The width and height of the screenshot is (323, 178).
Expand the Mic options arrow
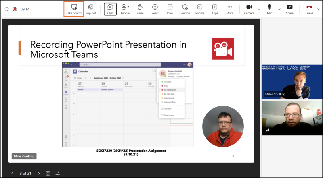(x=279, y=9)
